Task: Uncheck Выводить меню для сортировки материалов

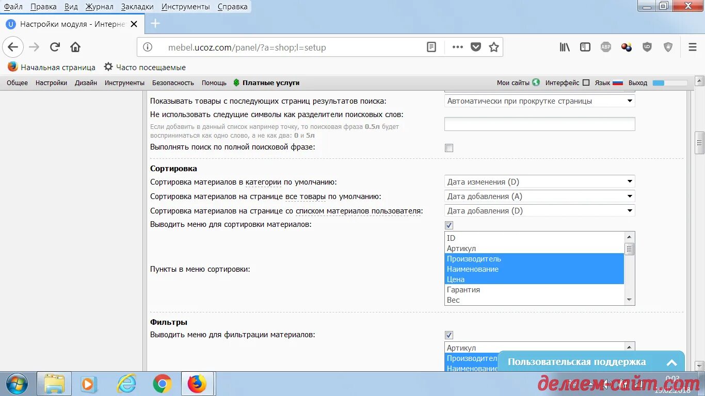Action: 449,225
